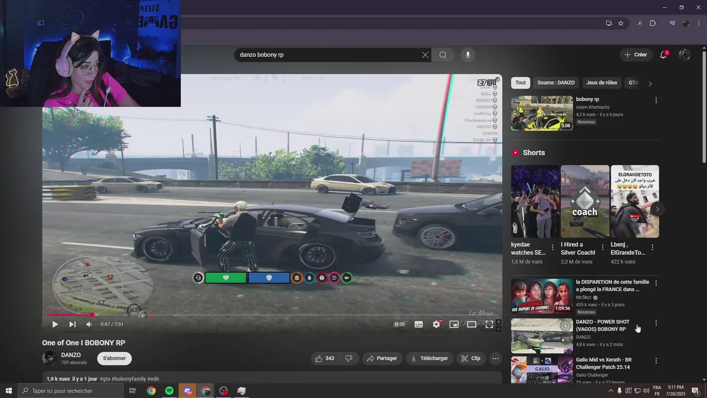Open the 'bobony rp' video thumbnail
The height and width of the screenshot is (398, 707).
tap(542, 113)
